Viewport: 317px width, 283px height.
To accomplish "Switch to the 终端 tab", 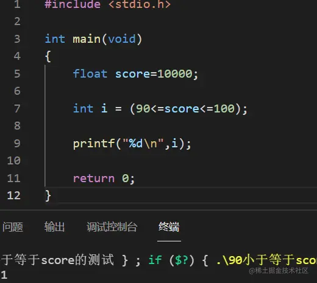I will coord(169,227).
